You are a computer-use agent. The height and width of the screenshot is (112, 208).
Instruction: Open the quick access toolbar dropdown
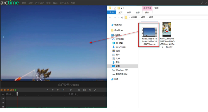(x=121, y=8)
